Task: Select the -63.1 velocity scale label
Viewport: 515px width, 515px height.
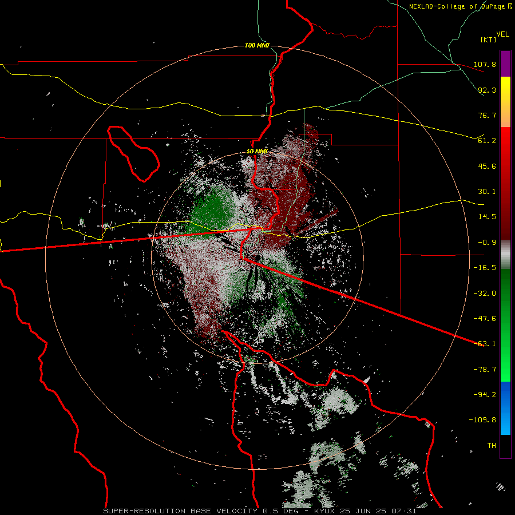Action: pos(485,344)
